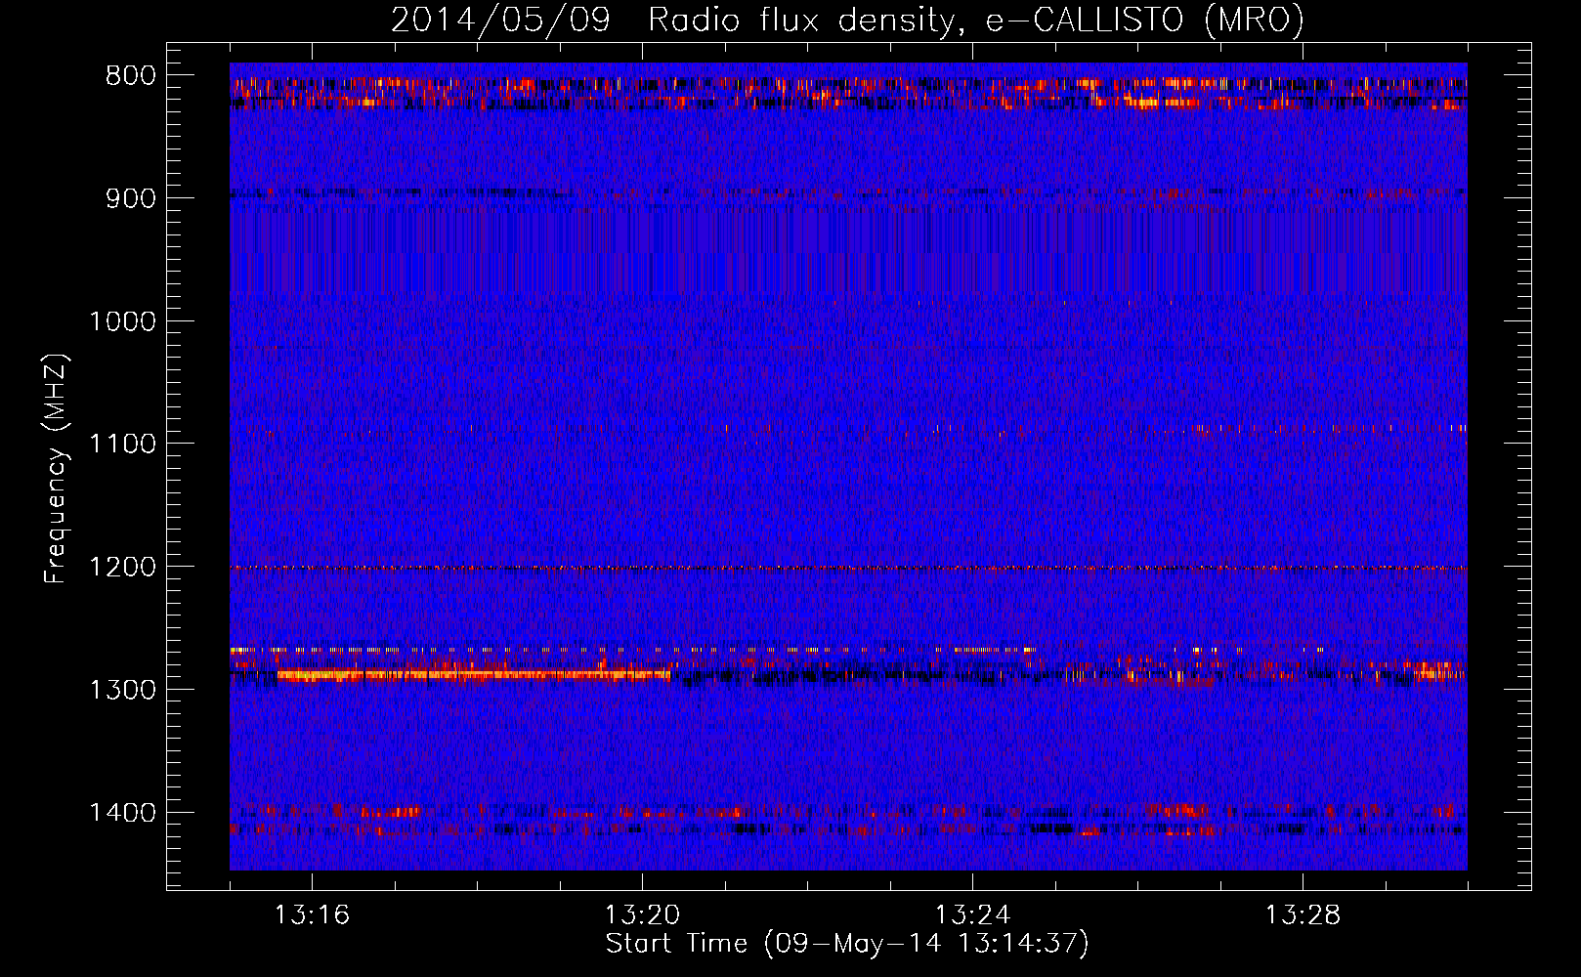Click the thin orange line at 1200 MHz
The height and width of the screenshot is (977, 1581).
click(848, 568)
